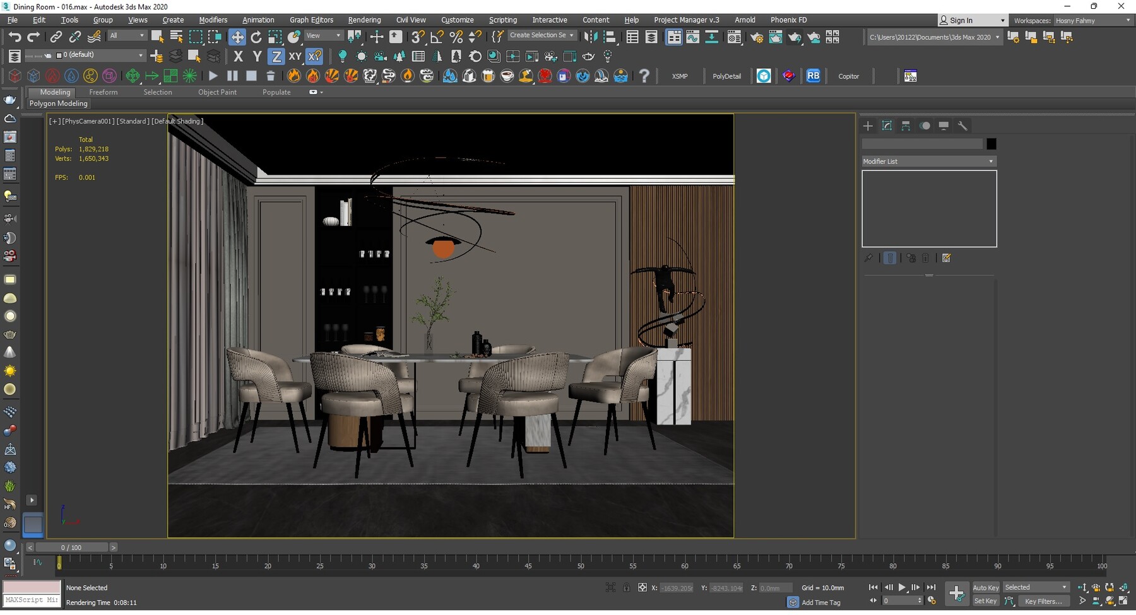The image size is (1136, 615).
Task: Open the selection filter All dropdown
Action: [127, 35]
